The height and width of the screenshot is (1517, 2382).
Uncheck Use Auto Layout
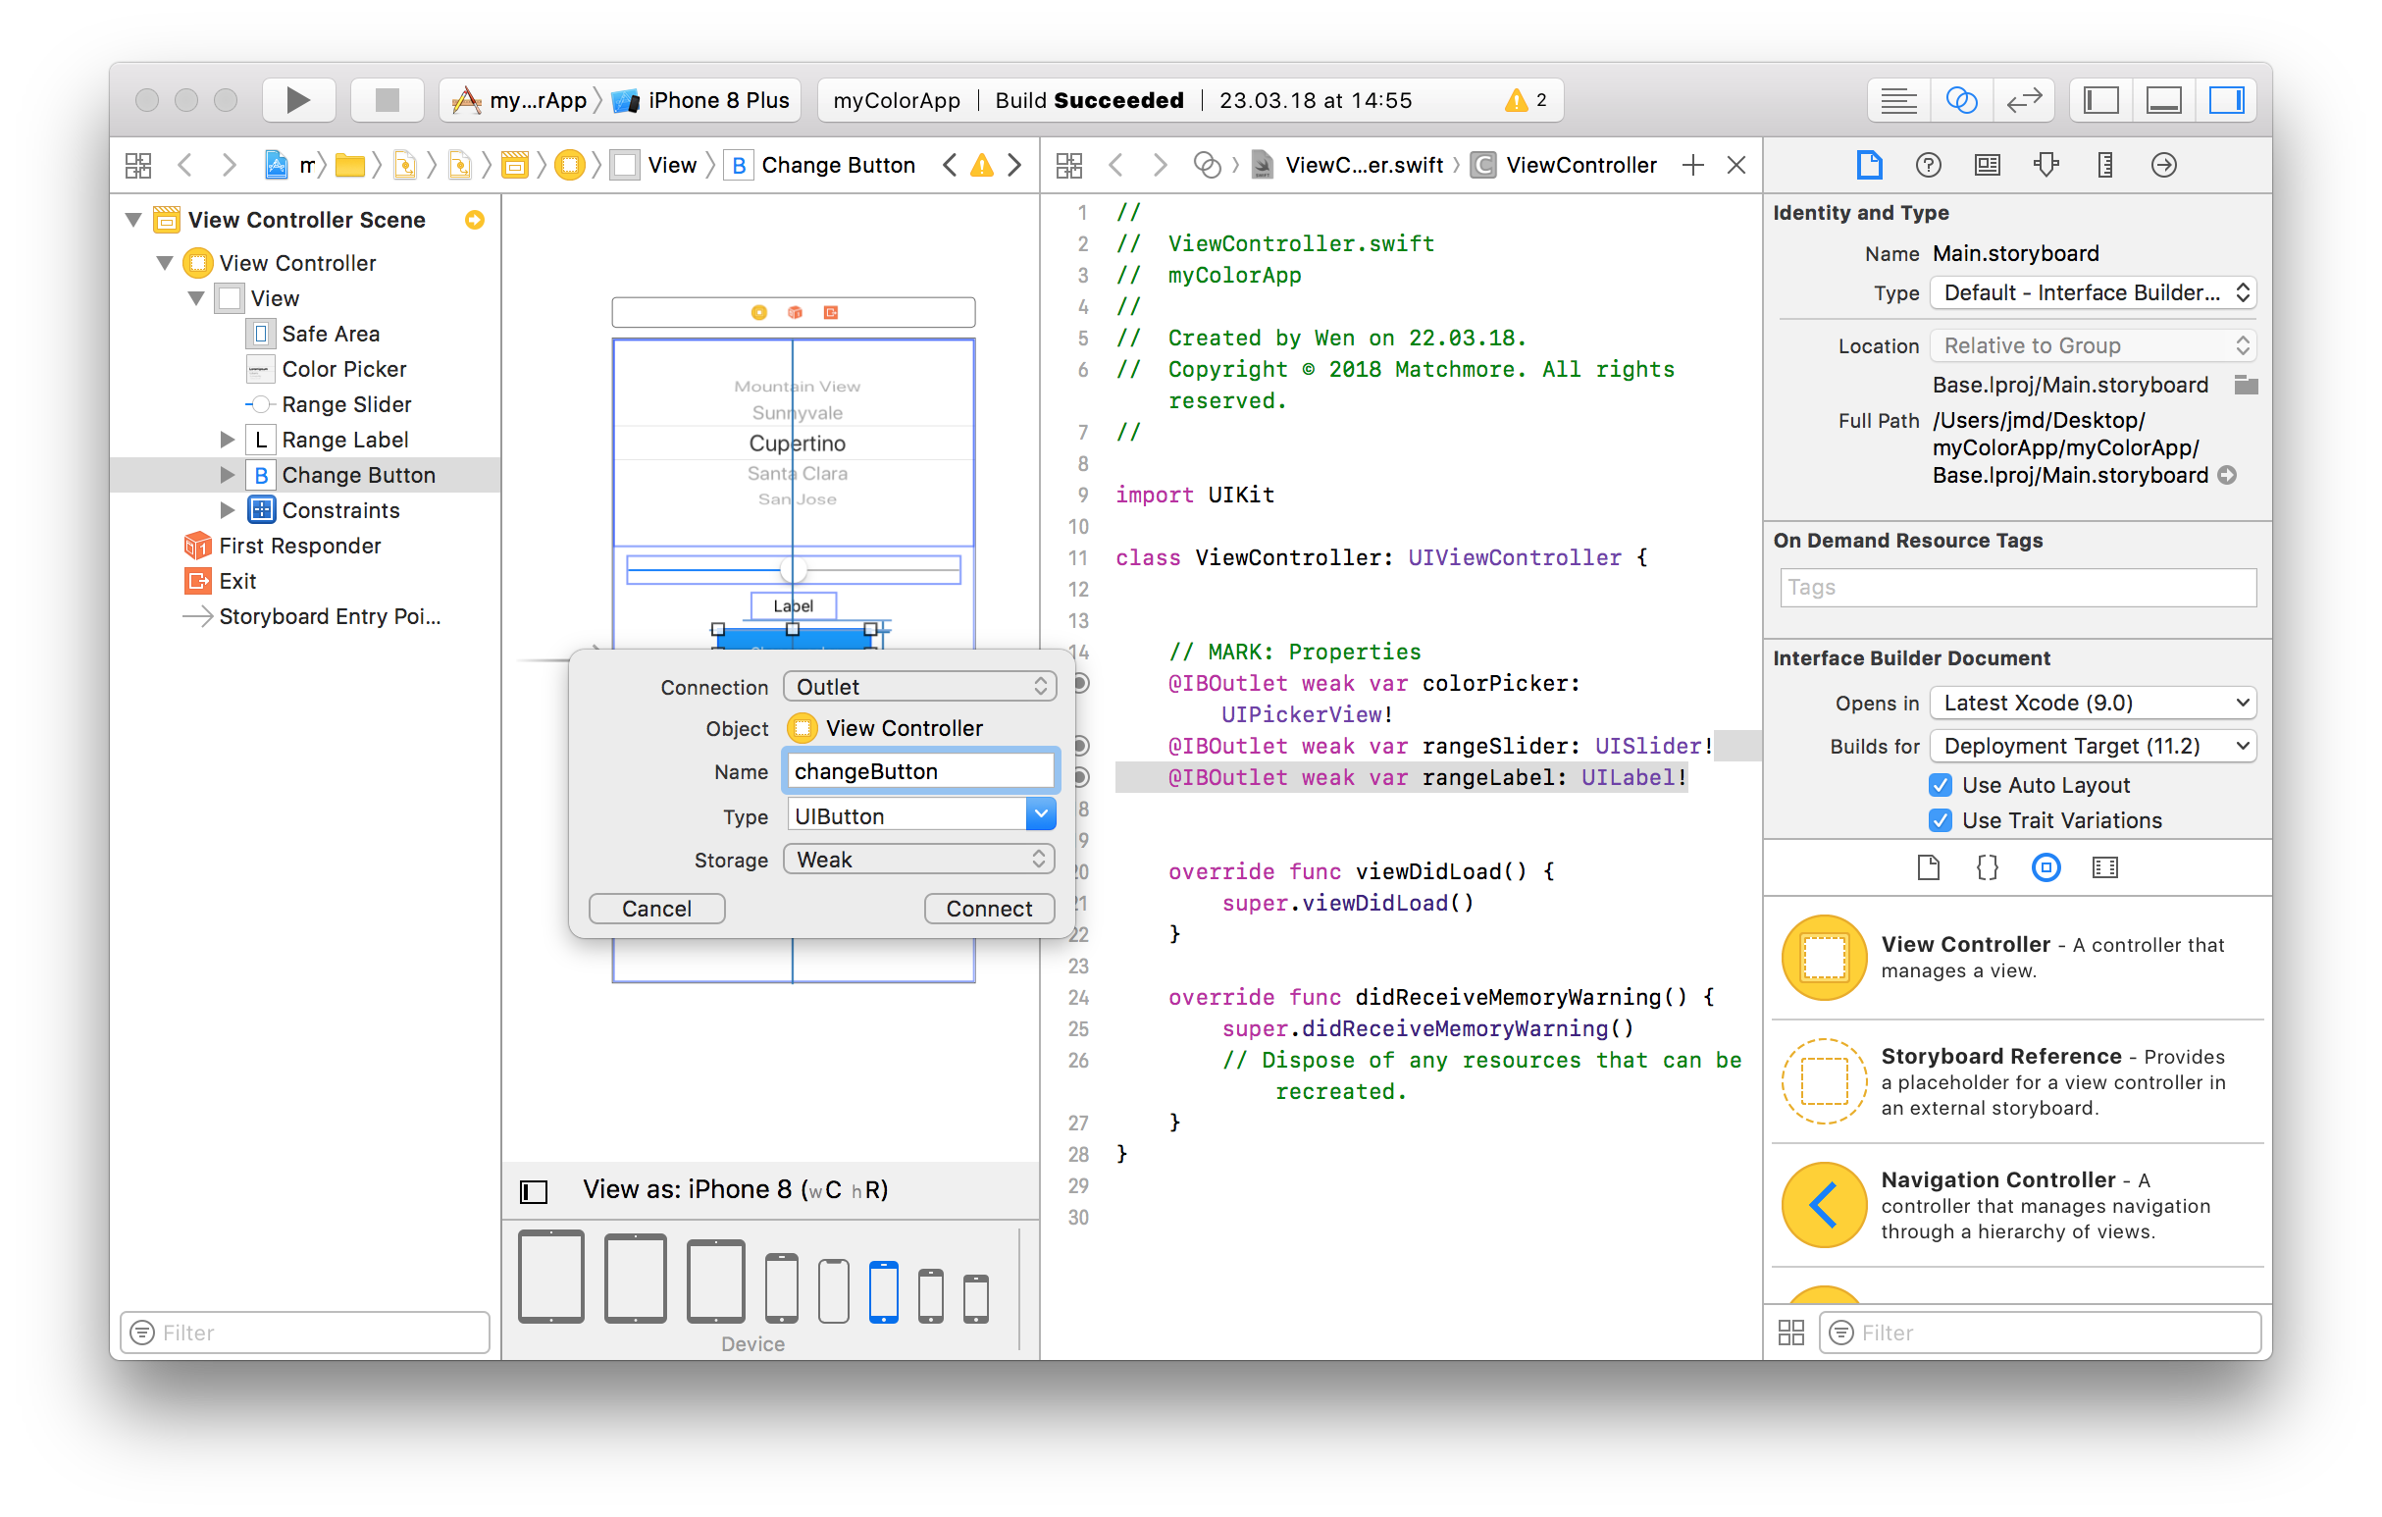click(1940, 785)
